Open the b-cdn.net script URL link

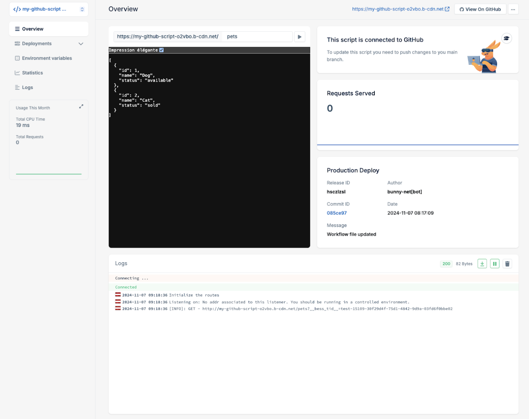398,9
